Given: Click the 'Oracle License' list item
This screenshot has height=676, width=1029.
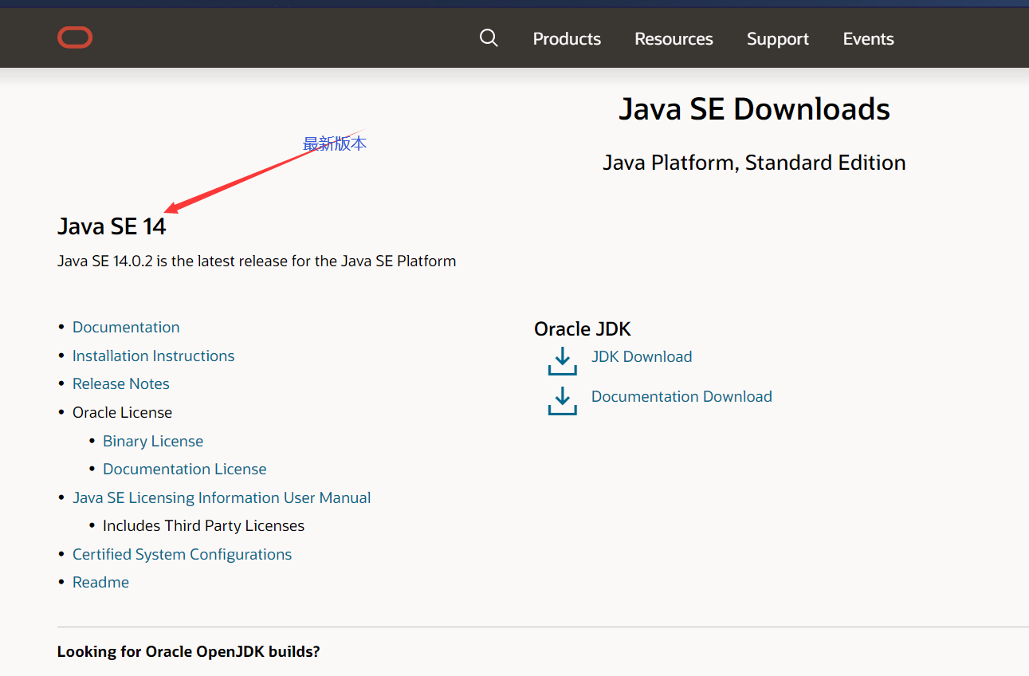Looking at the screenshot, I should (x=122, y=412).
